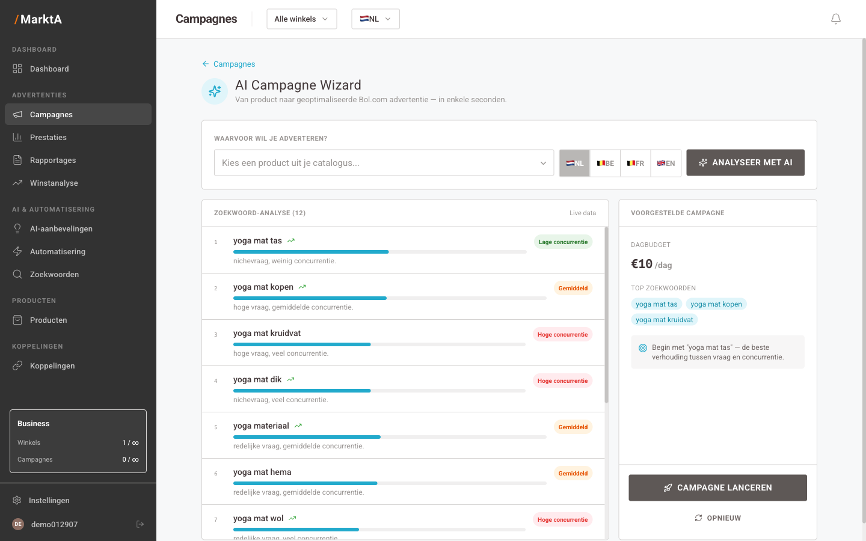Click trend arrow beside yoga mat kopen
The image size is (866, 541).
click(302, 287)
